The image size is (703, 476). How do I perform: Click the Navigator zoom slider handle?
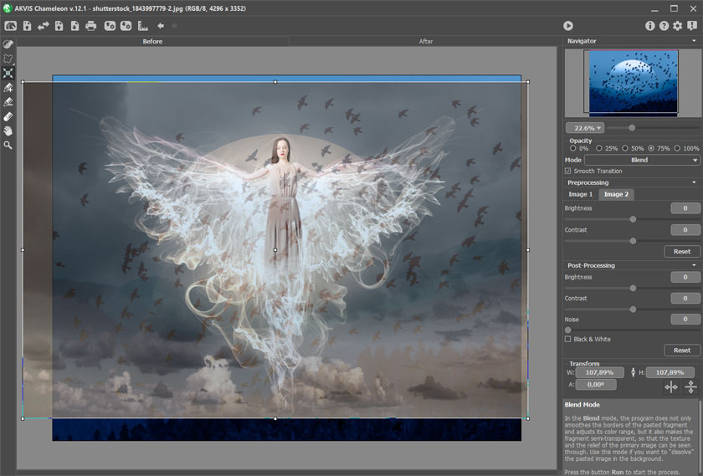click(632, 128)
